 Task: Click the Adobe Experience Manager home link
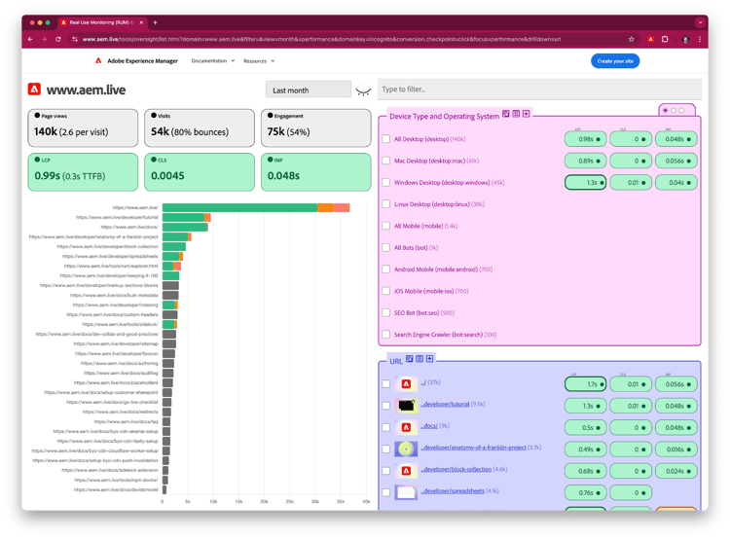(x=142, y=61)
